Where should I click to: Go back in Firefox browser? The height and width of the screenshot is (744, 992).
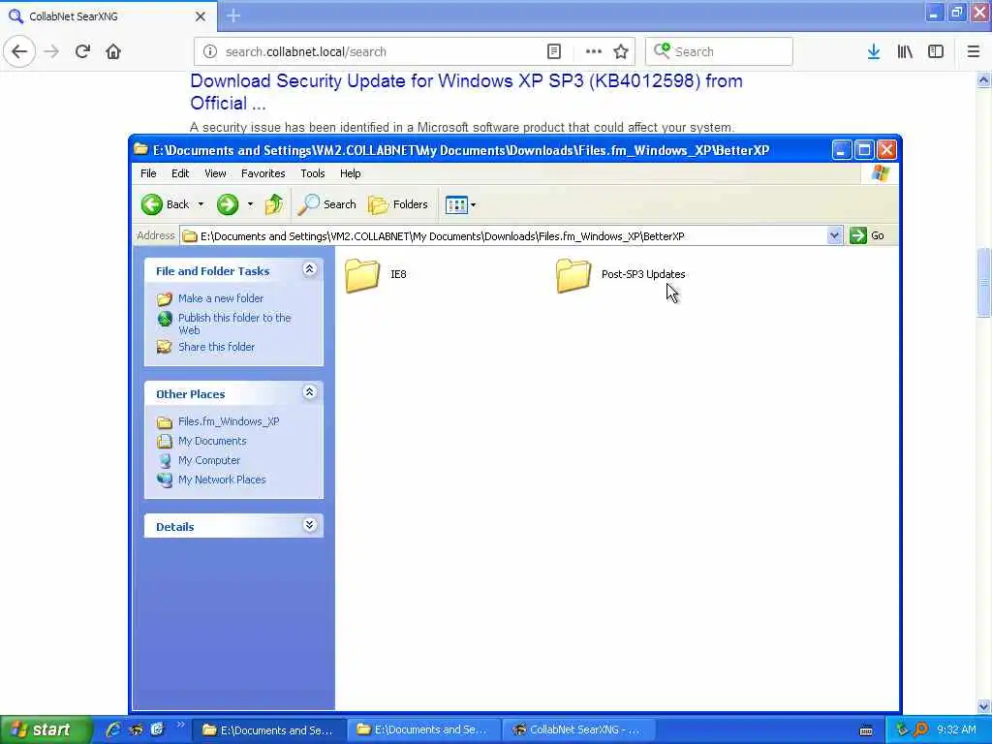pos(19,51)
